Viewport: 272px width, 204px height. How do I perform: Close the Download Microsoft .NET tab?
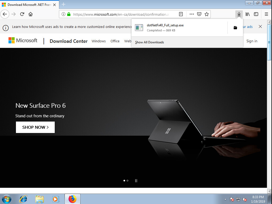(54, 5)
